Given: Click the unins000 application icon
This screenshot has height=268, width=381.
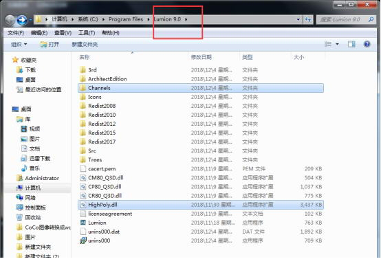Looking at the screenshot, I should pyautogui.click(x=83, y=241).
